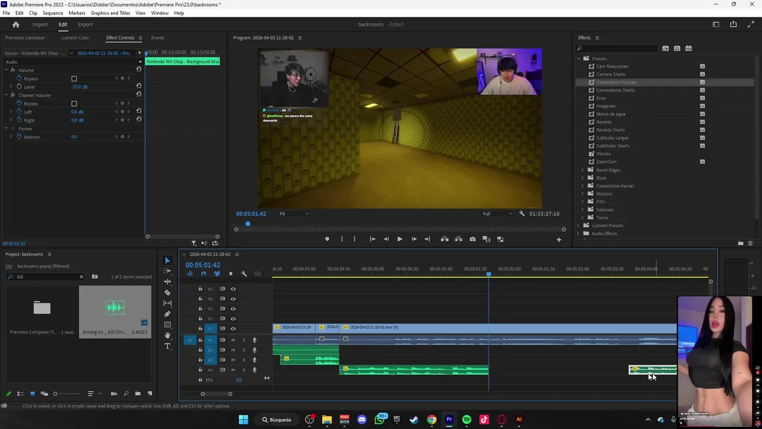Select the Pen tool in timeline toolbar
Screen dimensions: 762x429
point(167,314)
